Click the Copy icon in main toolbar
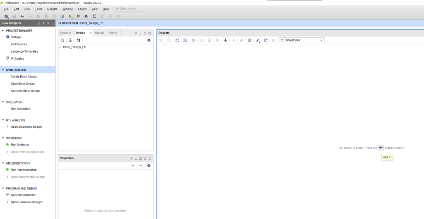 tap(38, 17)
